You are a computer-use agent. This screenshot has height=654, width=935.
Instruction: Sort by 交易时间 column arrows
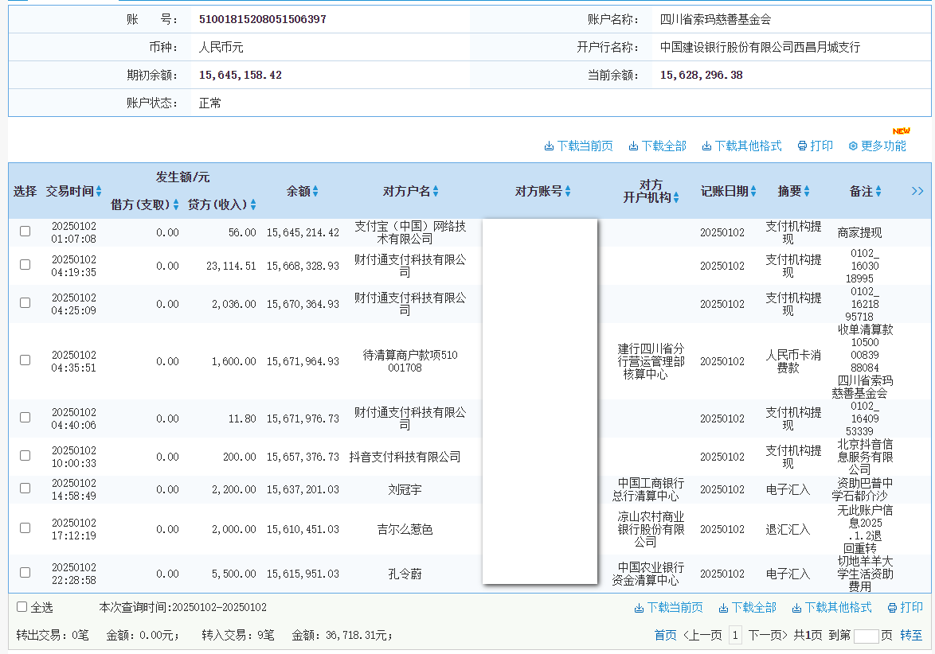(99, 192)
